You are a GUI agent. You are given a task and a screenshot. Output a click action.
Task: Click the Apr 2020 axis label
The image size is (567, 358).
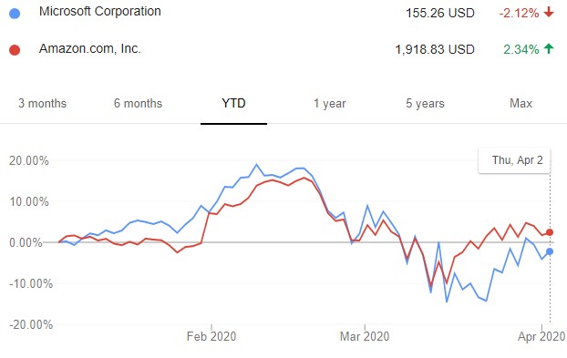coord(541,336)
